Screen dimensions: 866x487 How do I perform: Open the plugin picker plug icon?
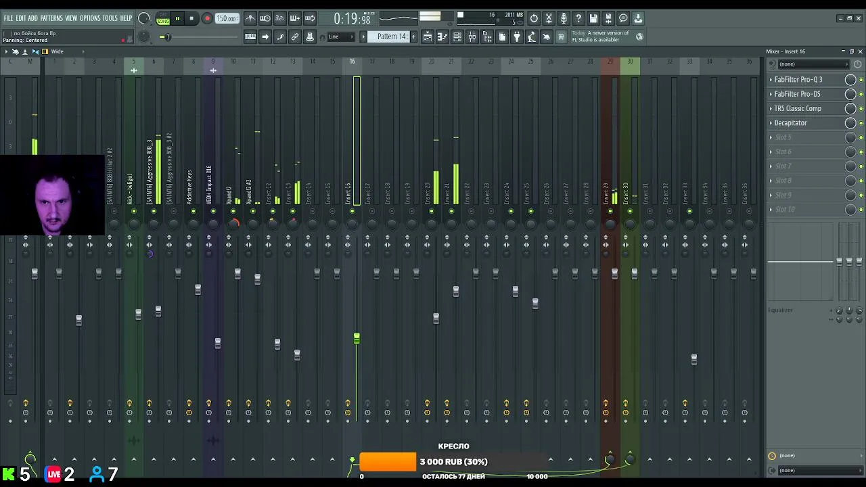click(x=517, y=37)
